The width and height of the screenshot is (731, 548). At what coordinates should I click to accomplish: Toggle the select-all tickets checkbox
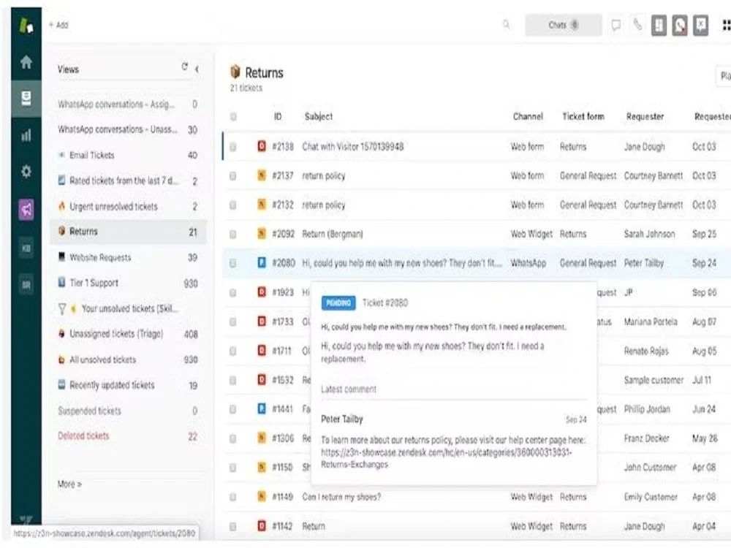click(x=233, y=116)
